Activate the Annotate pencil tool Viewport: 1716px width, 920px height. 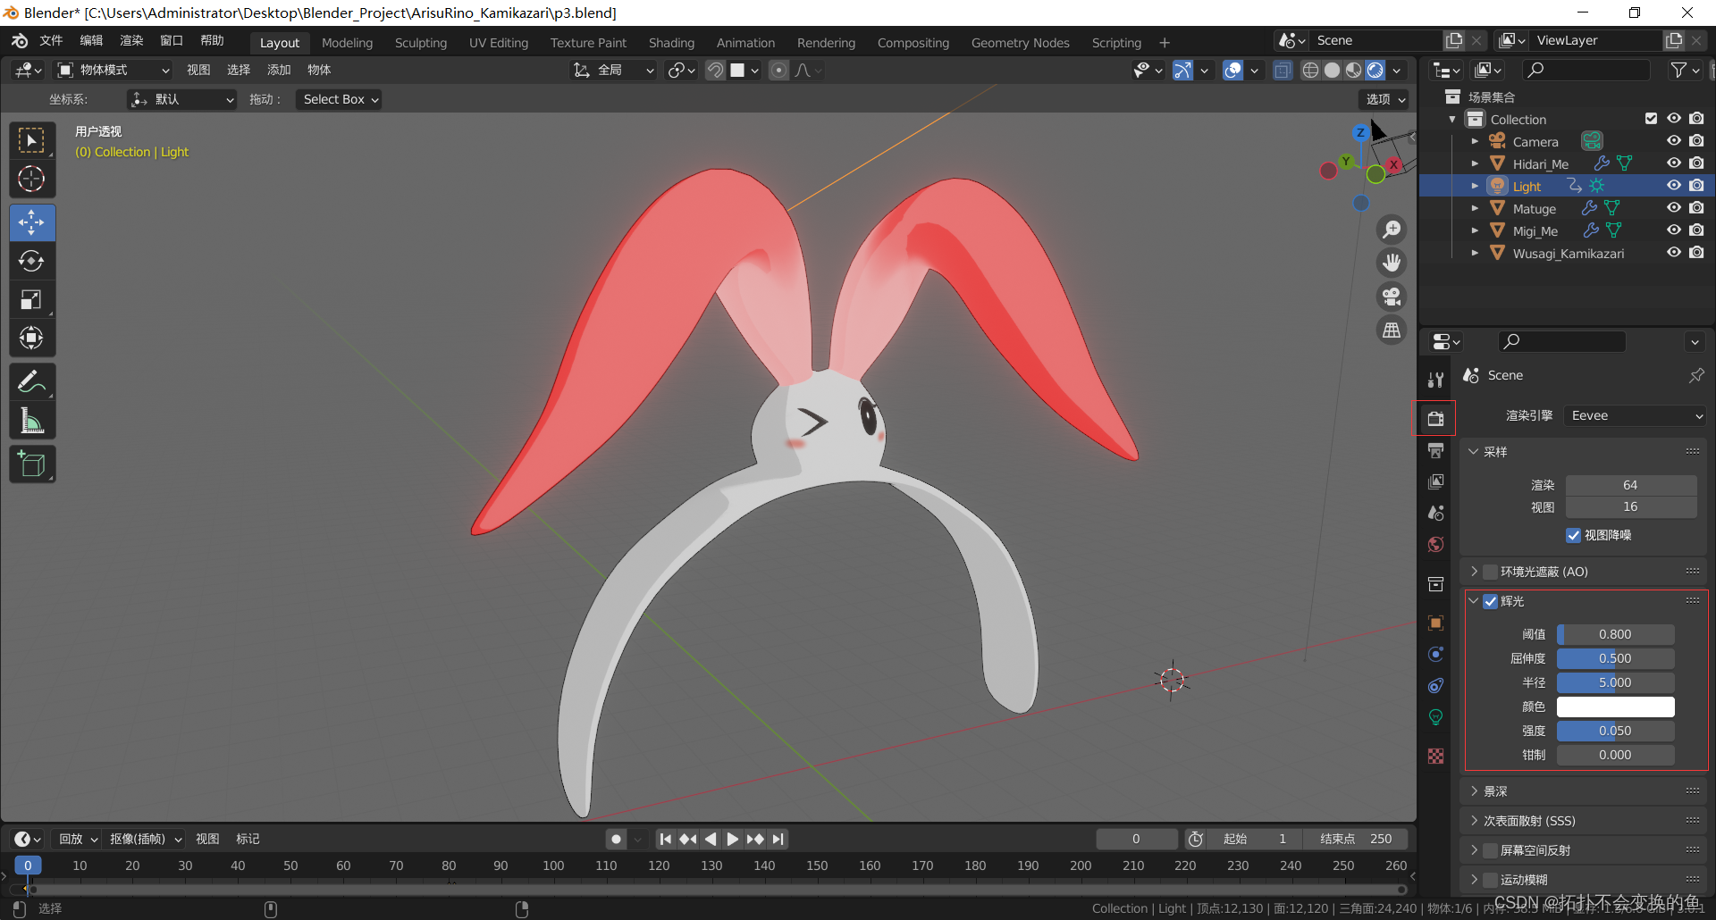pos(31,382)
